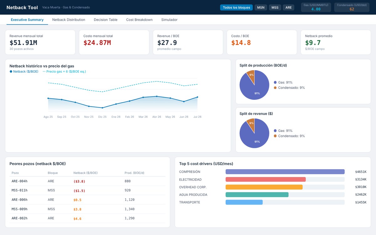Click Gas legend in Split de producción

click(x=283, y=82)
